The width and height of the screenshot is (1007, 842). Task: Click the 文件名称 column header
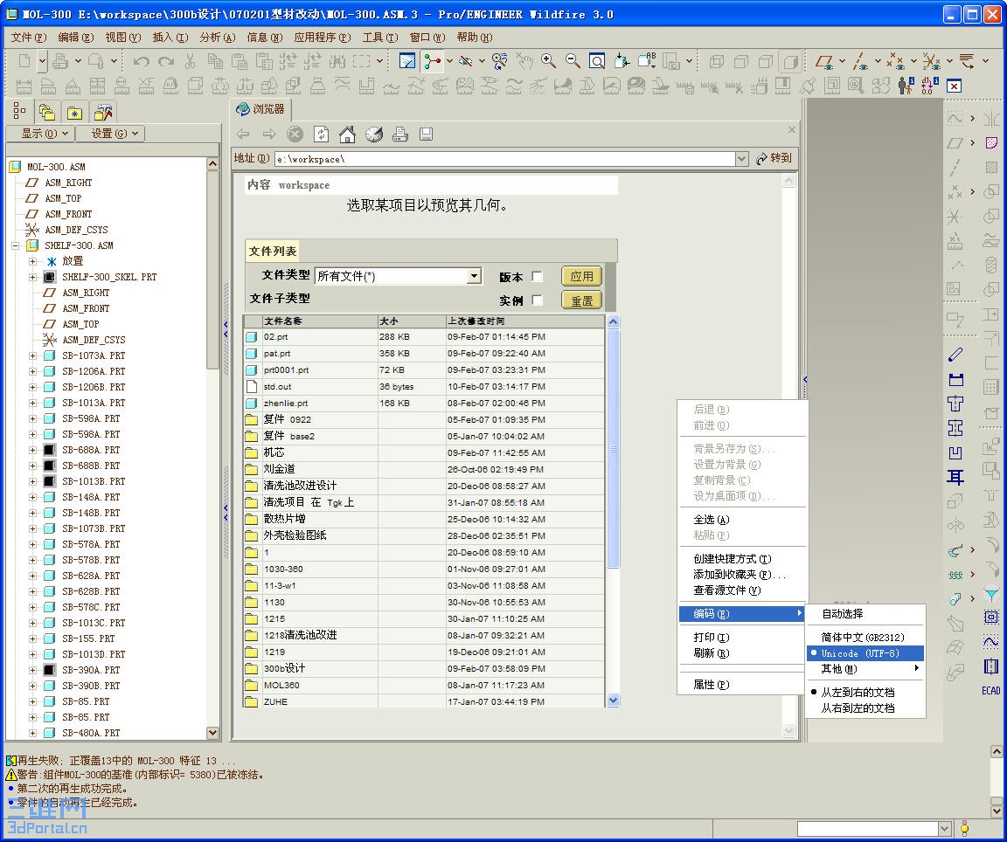(320, 321)
